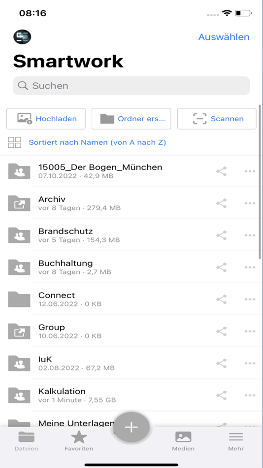Open the Kalkulation folder name
This screenshot has height=468, width=263.
tap(62, 391)
